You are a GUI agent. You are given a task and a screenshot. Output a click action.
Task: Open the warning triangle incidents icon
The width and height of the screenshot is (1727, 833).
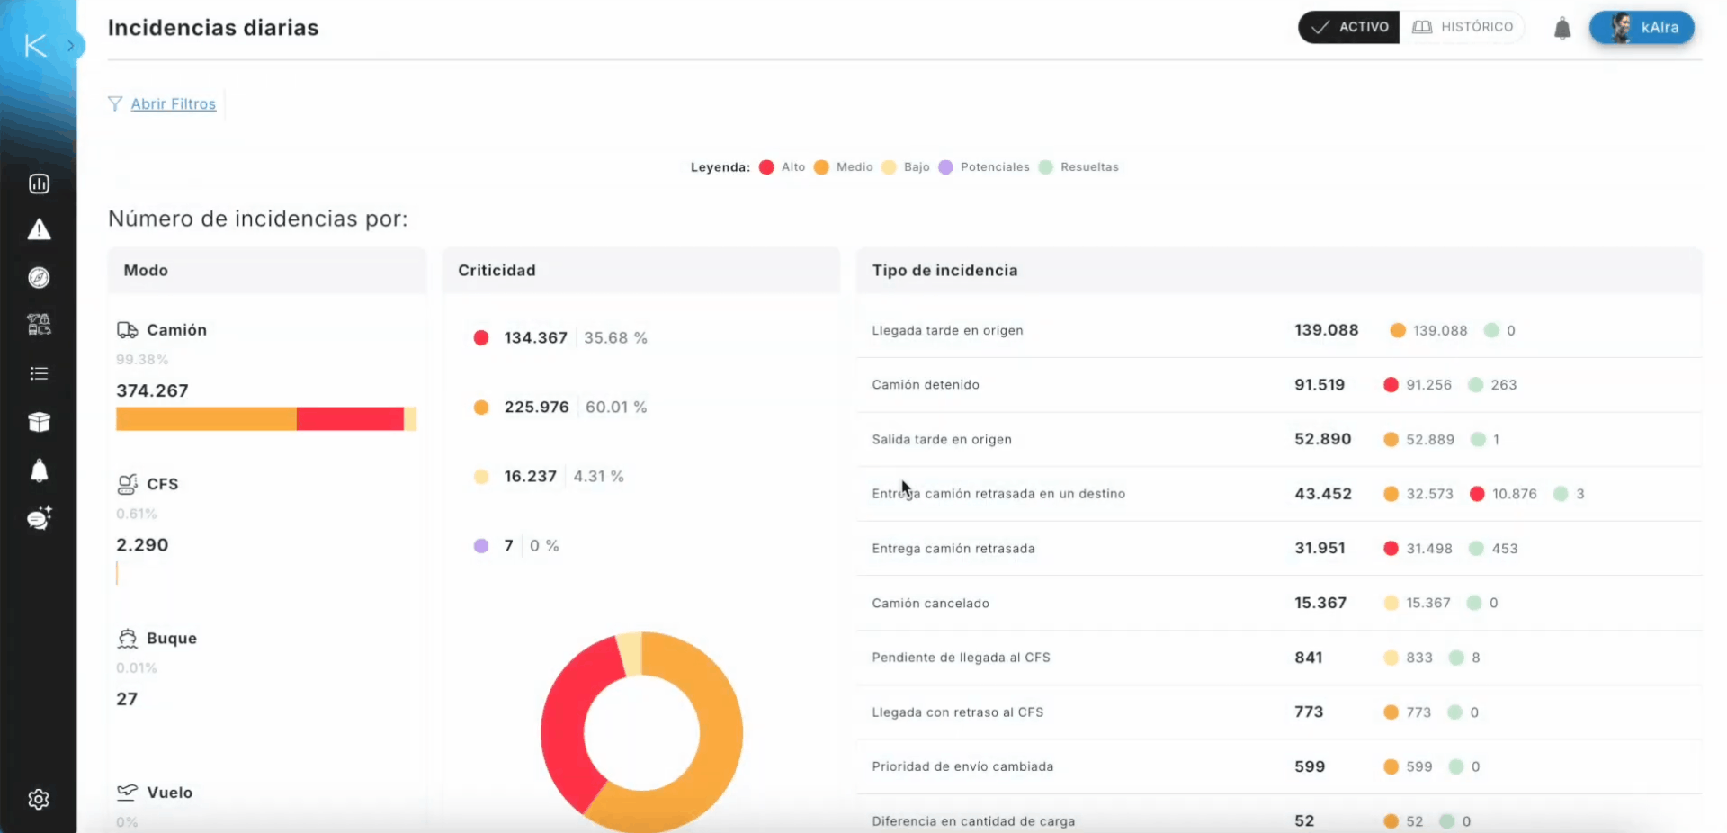39,230
